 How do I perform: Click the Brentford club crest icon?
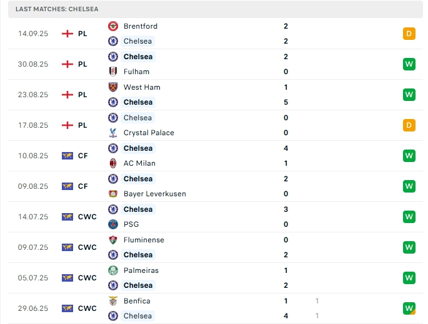113,26
